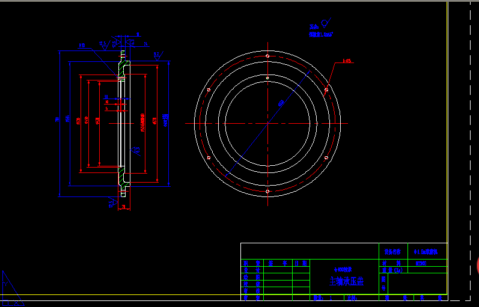Pick the top bolt hole on red circle
The height and width of the screenshot is (307, 479).
(x=267, y=56)
